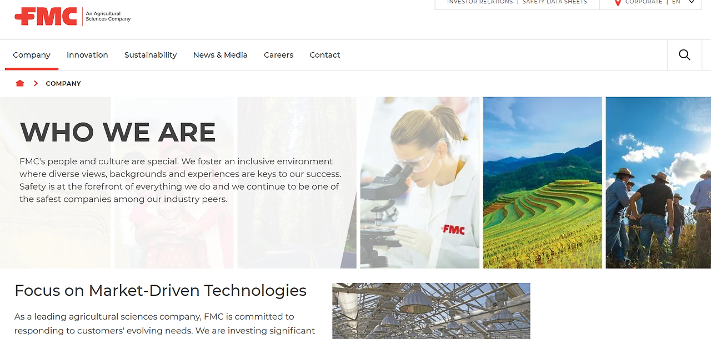
Task: Click the terraced rice field photo
Action: point(542,183)
